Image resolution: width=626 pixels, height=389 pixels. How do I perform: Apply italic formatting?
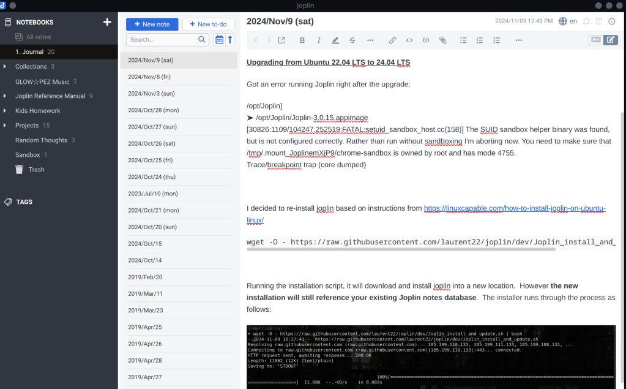pyautogui.click(x=319, y=40)
